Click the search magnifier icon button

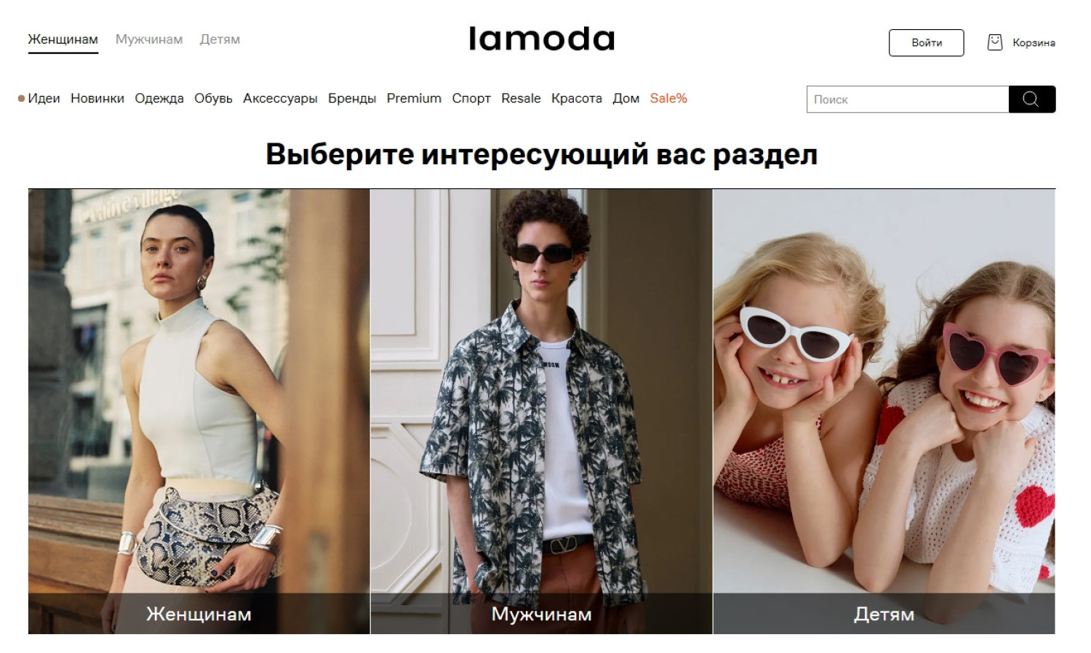[1031, 99]
